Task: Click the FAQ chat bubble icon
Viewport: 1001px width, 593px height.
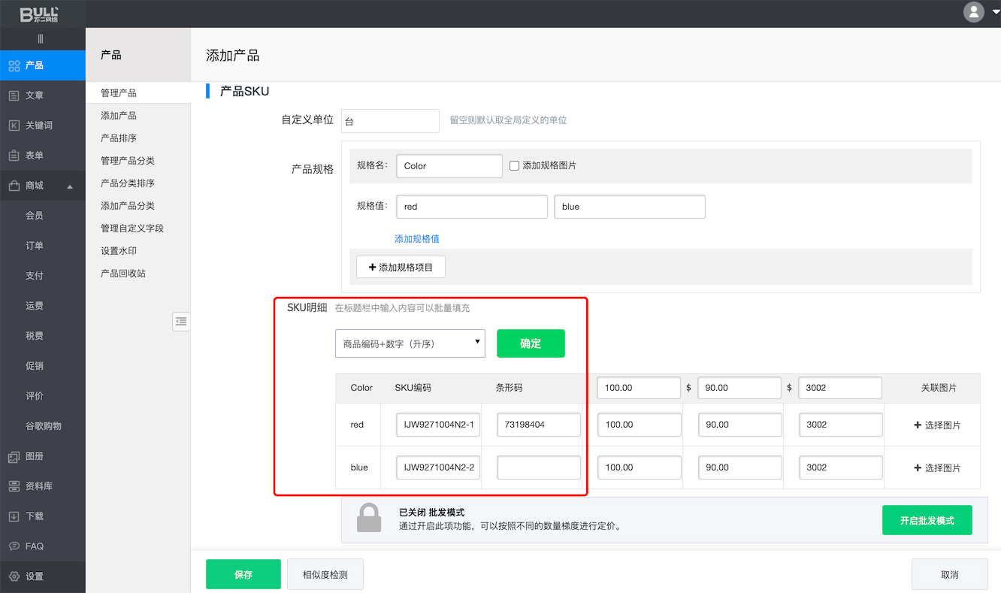Action: click(14, 546)
